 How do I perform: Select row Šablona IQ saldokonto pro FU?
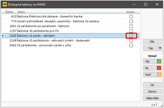tap(71, 31)
